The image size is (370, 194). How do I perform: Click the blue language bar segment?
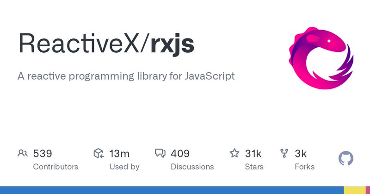tap(172, 190)
